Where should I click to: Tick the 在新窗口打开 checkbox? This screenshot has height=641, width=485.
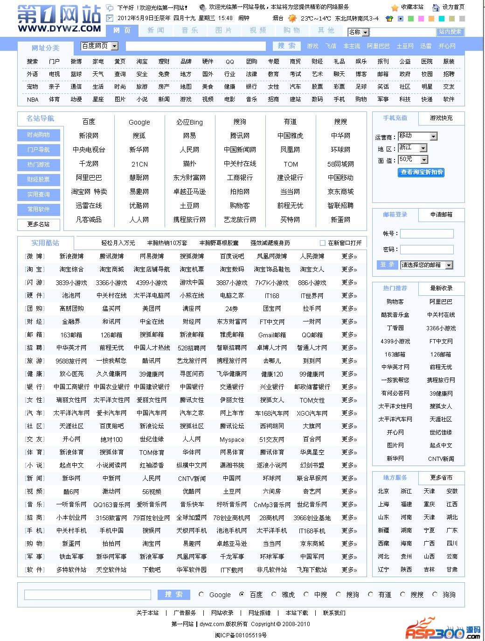[322, 243]
